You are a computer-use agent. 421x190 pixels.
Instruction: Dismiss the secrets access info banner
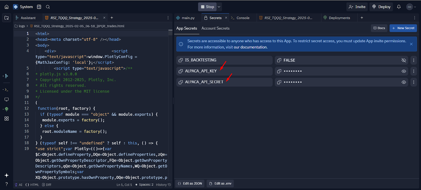point(411,44)
